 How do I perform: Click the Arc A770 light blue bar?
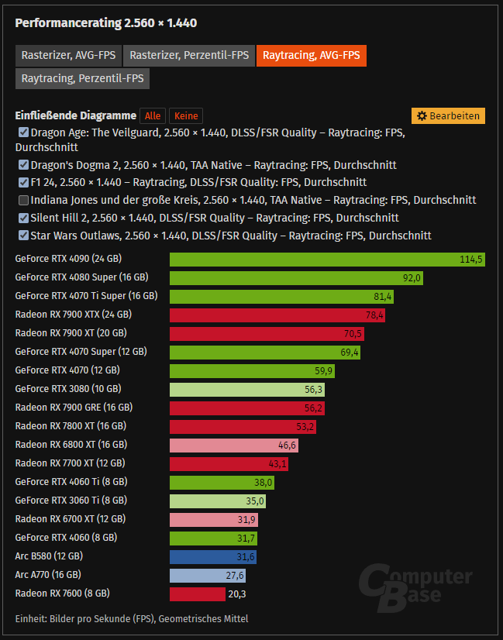[208, 576]
